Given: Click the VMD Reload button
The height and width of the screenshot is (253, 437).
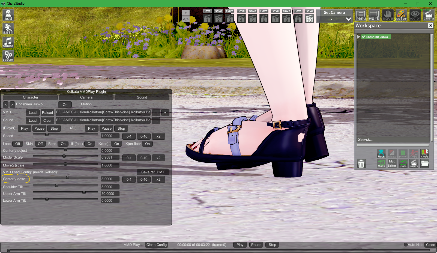Looking at the screenshot, I should tap(47, 112).
